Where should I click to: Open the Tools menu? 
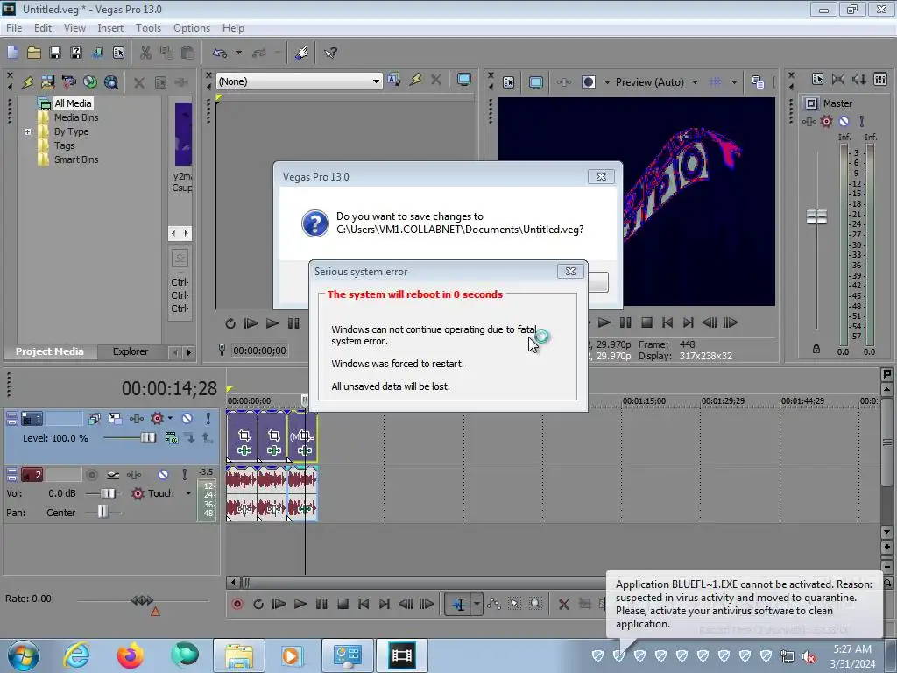(x=148, y=27)
